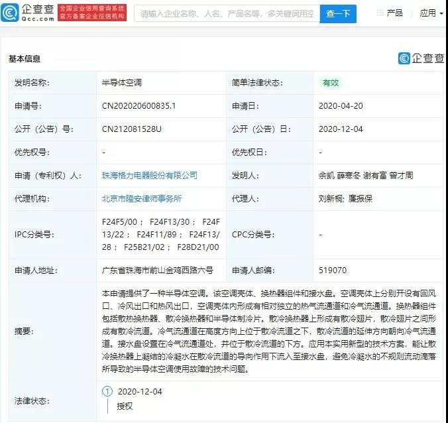Click the 申请（专利权）人 label
Screen dimensions: 448x423
point(48,175)
